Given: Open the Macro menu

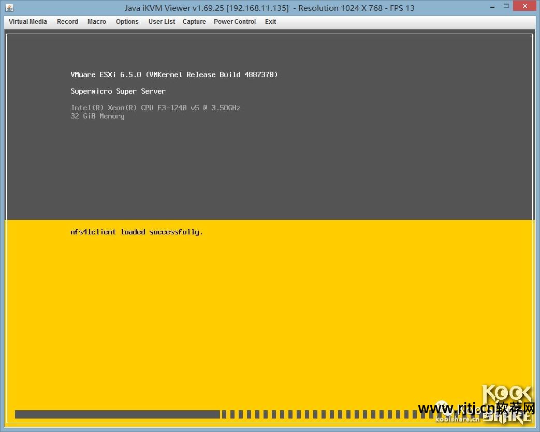Looking at the screenshot, I should click(x=97, y=22).
